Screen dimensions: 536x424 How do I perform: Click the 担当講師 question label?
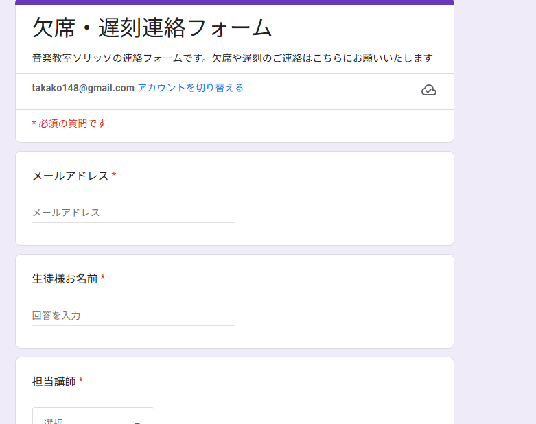(x=54, y=381)
